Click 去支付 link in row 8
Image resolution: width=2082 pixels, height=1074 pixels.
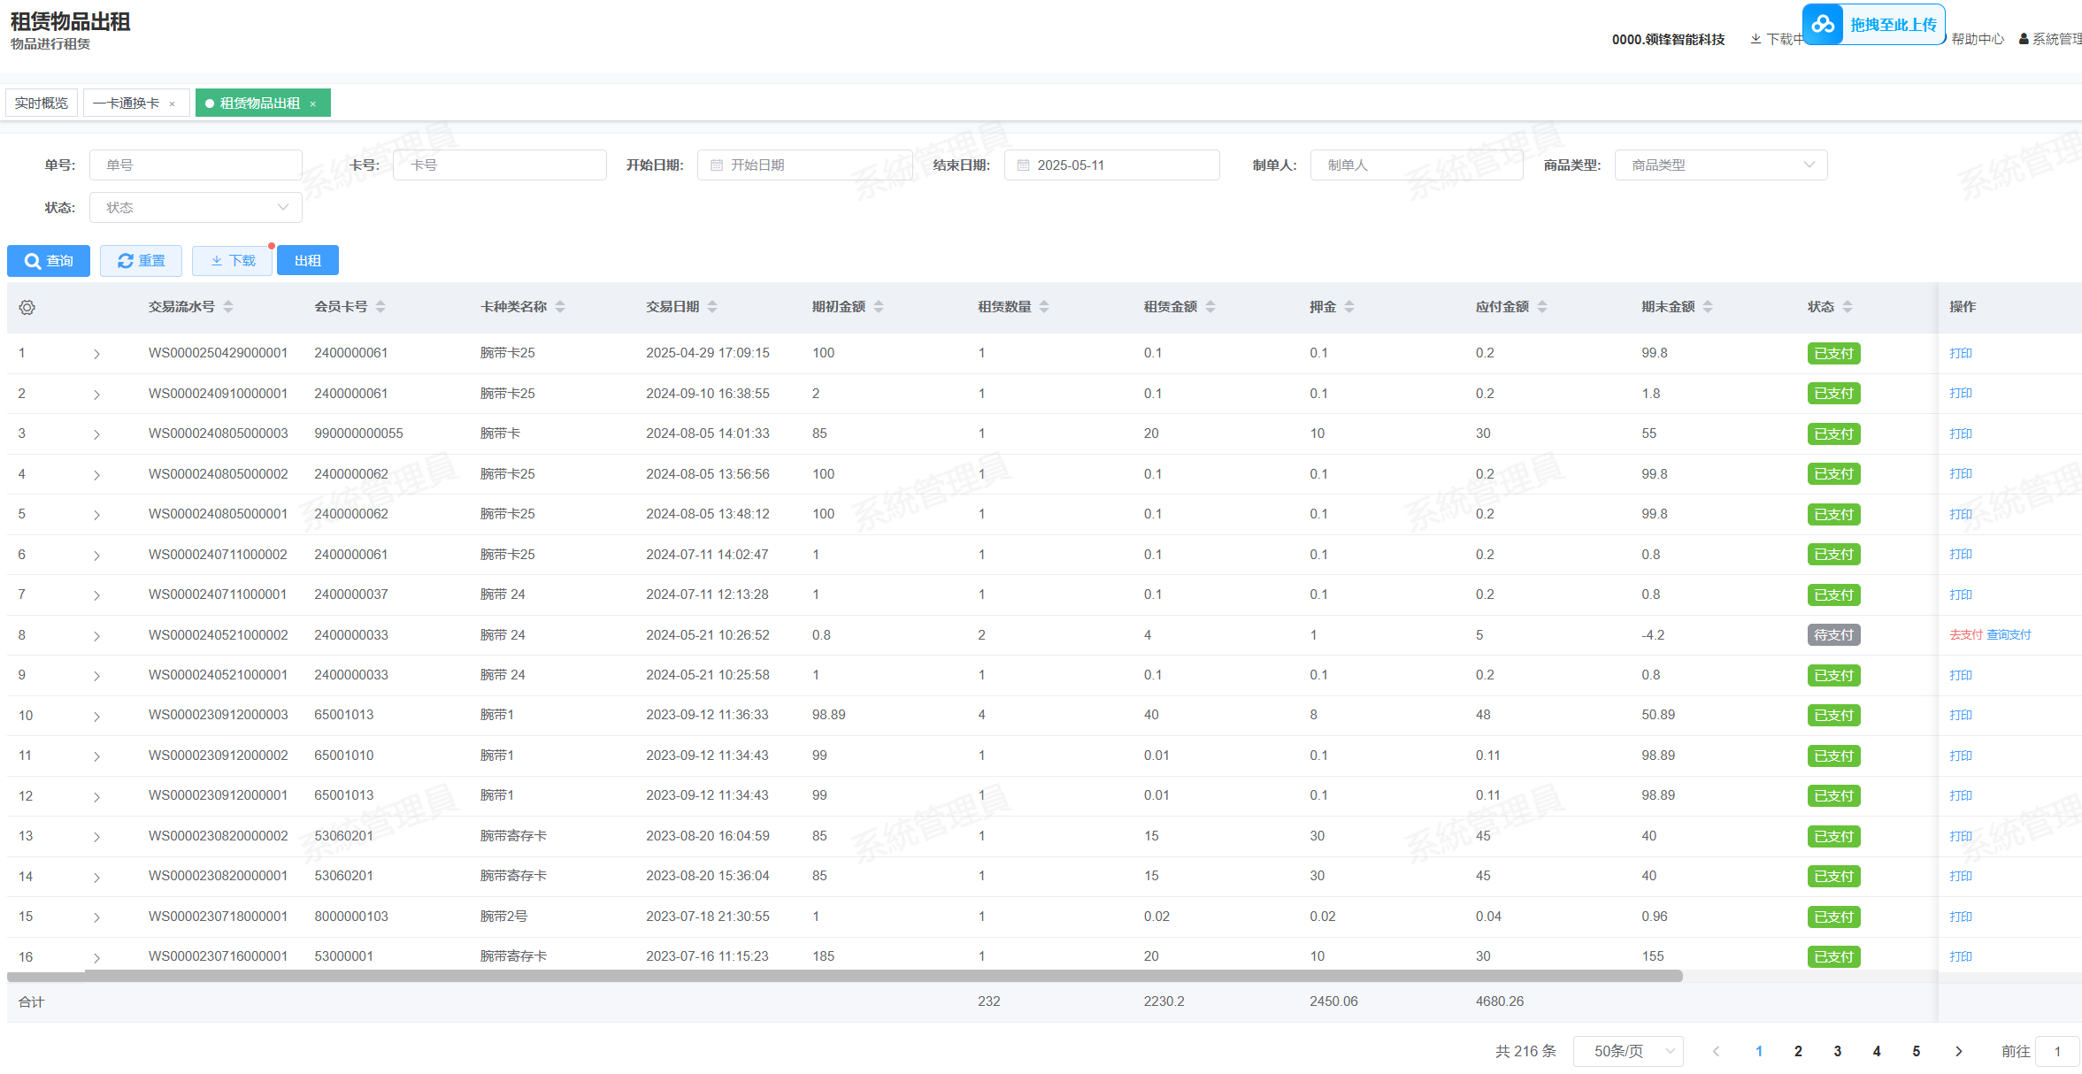point(1965,635)
